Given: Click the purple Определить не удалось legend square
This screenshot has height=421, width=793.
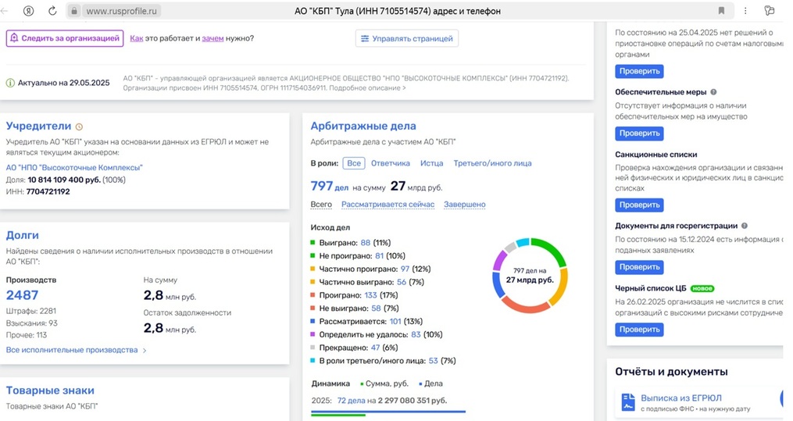Looking at the screenshot, I should [313, 334].
